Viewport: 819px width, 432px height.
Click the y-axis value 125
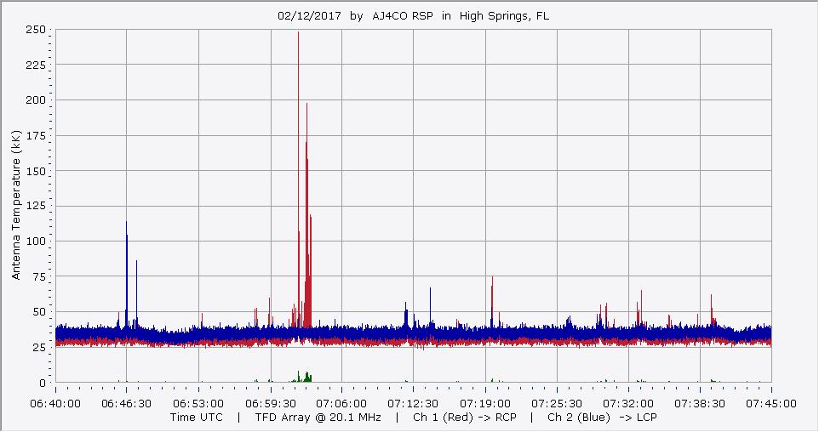click(x=36, y=206)
